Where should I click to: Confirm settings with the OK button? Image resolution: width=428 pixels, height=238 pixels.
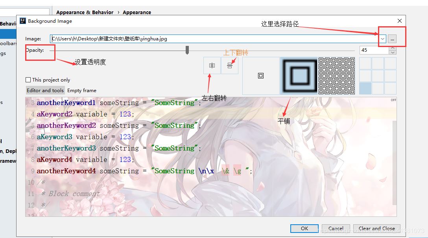(x=304, y=228)
